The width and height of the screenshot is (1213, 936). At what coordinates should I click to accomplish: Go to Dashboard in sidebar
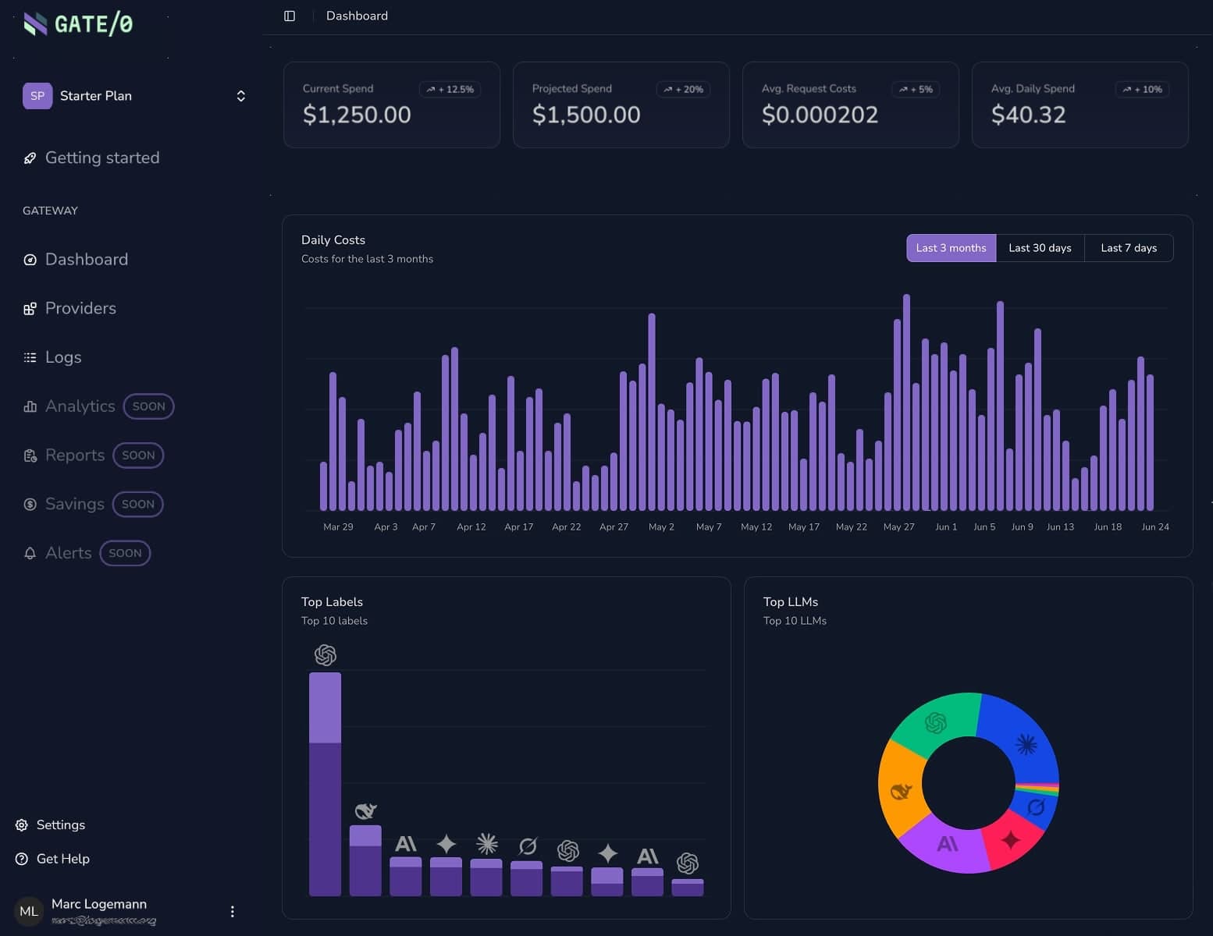[86, 260]
